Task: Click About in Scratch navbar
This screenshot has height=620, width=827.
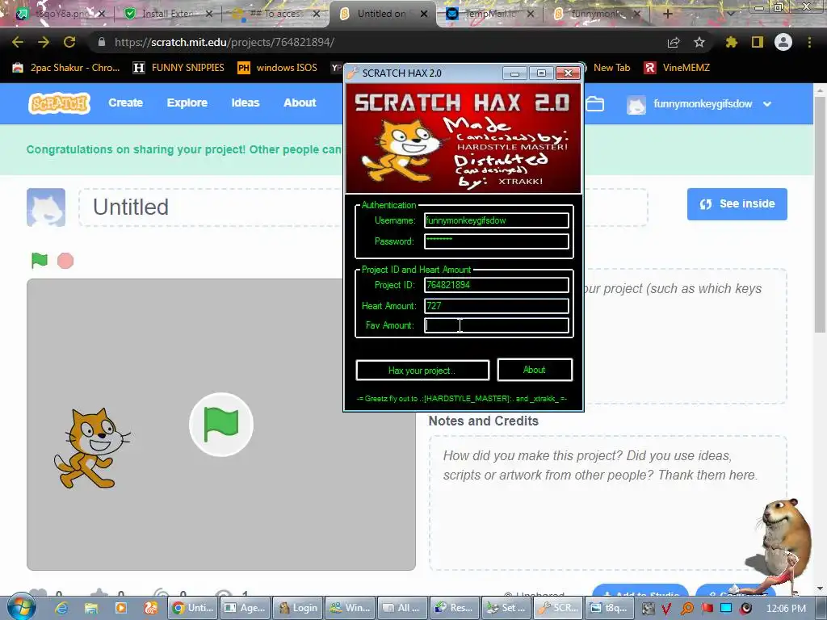Action: pos(300,103)
